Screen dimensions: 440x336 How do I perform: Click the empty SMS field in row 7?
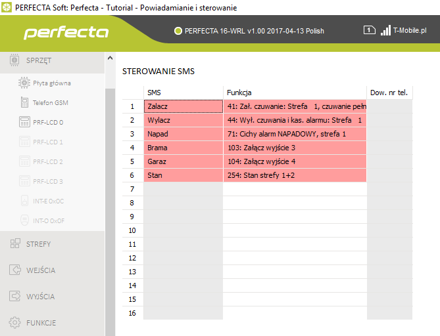pyautogui.click(x=183, y=189)
